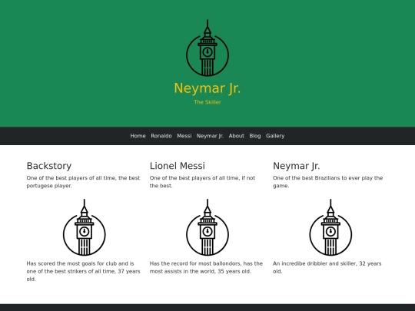Image resolution: width=415 pixels, height=311 pixels.
Task: Select Messi in the navigation bar
Action: coord(184,136)
